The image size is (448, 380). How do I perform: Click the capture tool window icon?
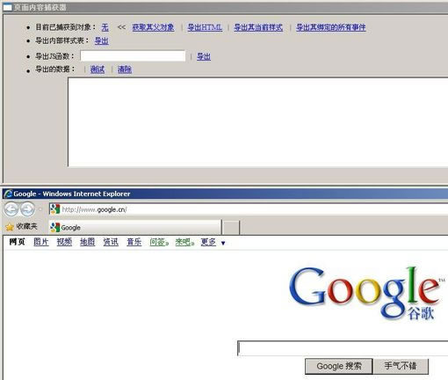[x=7, y=7]
